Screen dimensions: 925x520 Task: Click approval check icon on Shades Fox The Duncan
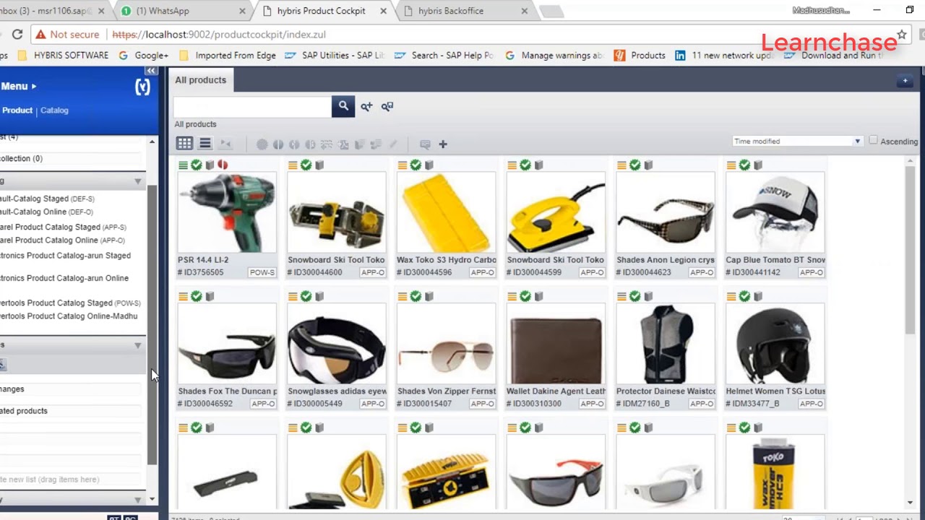[197, 296]
